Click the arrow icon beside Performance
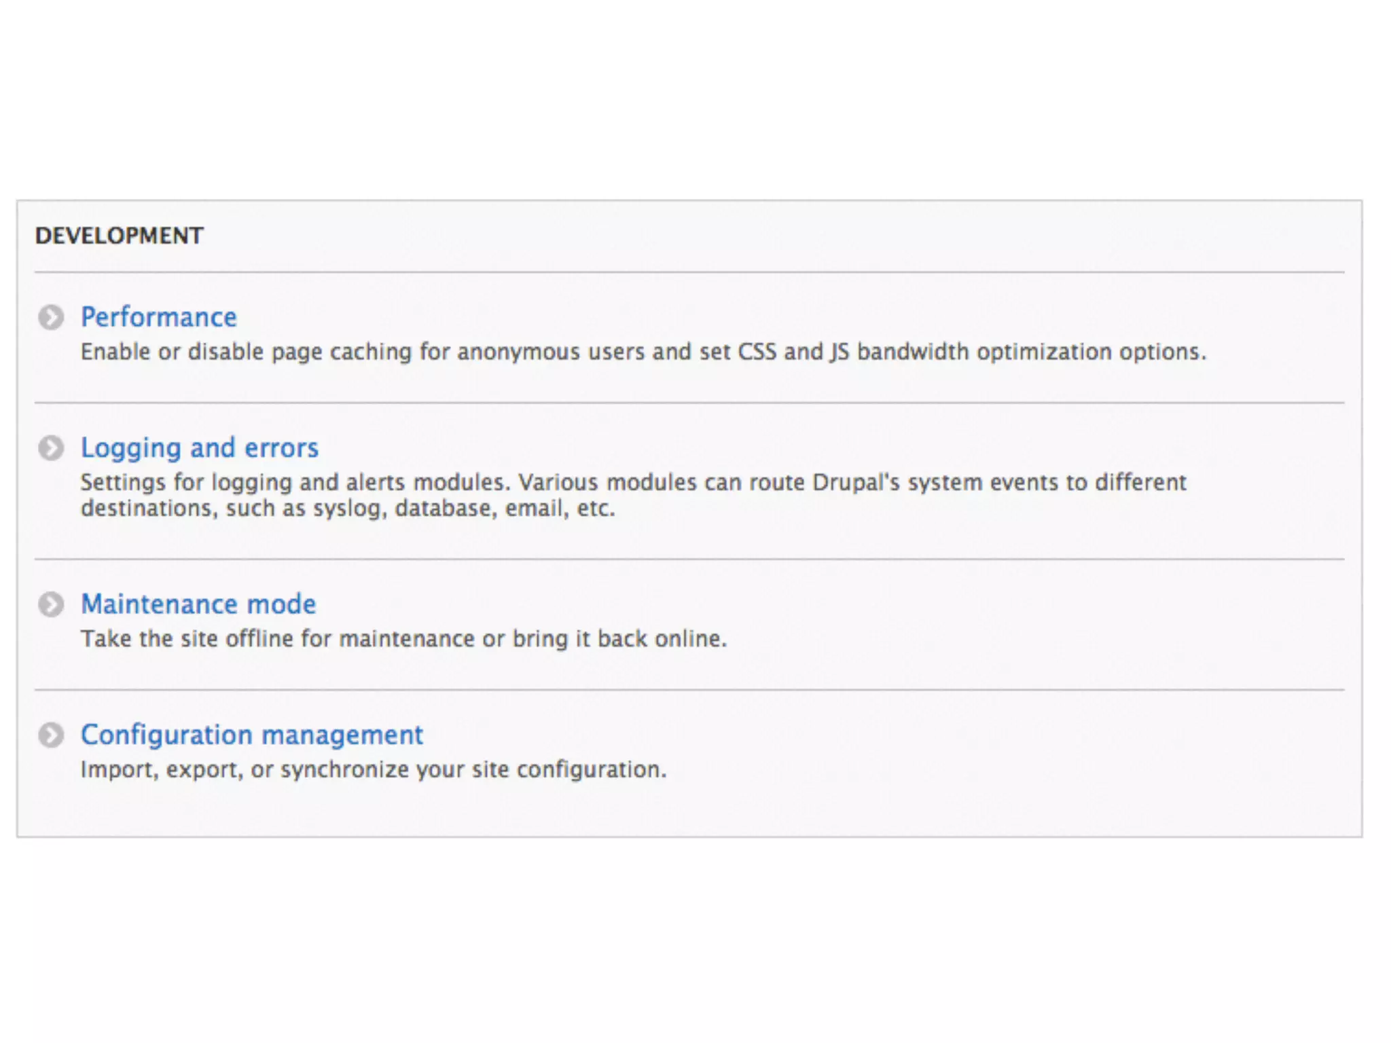The image size is (1391, 1043). coord(51,317)
